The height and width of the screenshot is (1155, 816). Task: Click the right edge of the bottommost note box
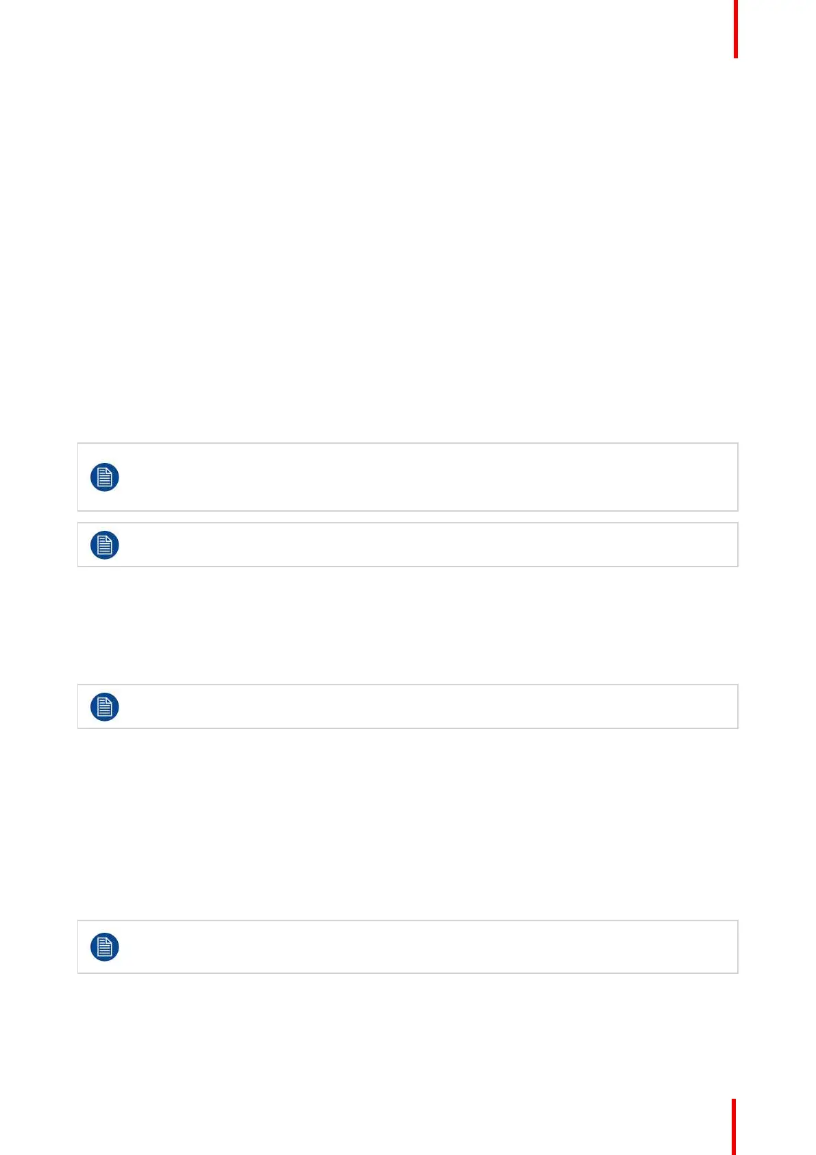click(x=738, y=947)
